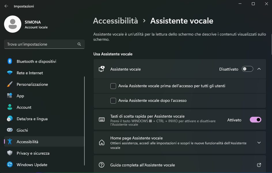
Task: Collapse the Assistente vocale section chevron
Action: [x=259, y=69]
